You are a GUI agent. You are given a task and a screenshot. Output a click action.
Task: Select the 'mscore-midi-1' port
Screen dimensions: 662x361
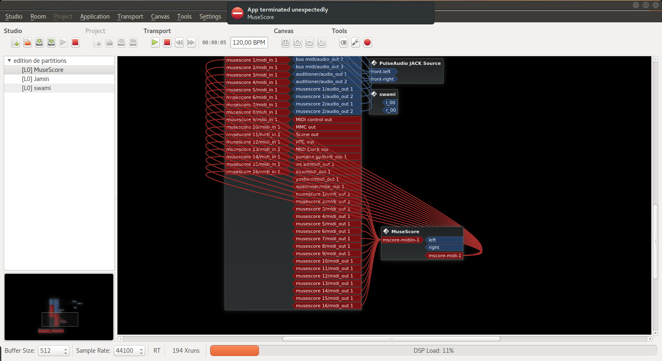(444, 256)
